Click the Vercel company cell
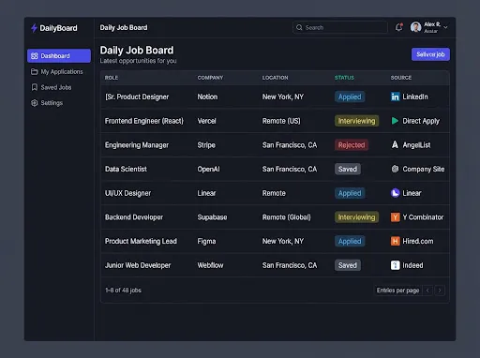The image size is (480, 358). (206, 121)
